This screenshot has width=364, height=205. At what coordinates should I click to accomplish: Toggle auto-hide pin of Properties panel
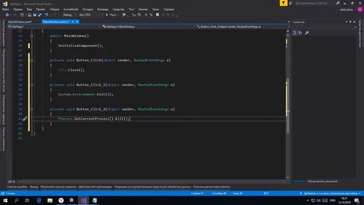coord(350,22)
